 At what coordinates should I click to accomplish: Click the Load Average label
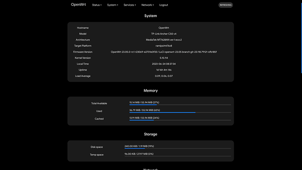(x=83, y=76)
